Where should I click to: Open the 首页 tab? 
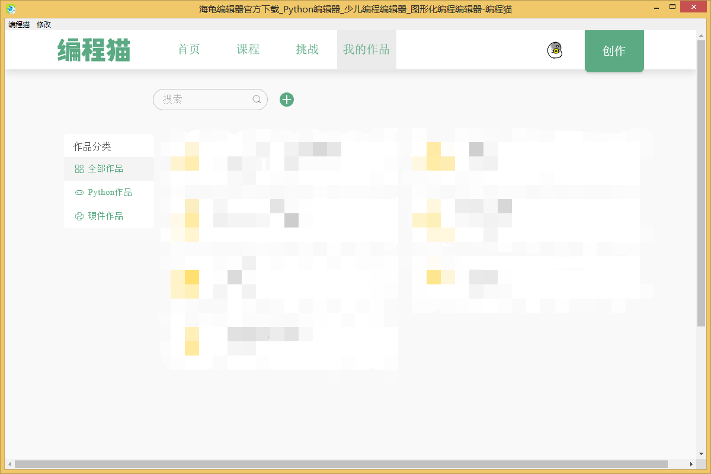tap(189, 50)
